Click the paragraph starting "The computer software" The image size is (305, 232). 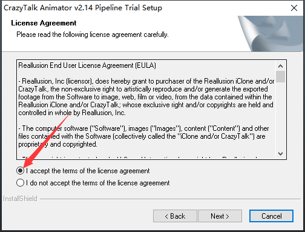point(143,136)
